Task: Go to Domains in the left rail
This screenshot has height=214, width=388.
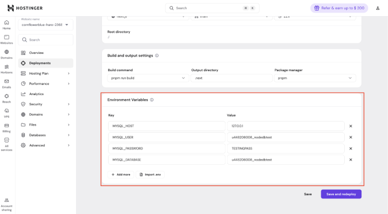Action: point(7,54)
